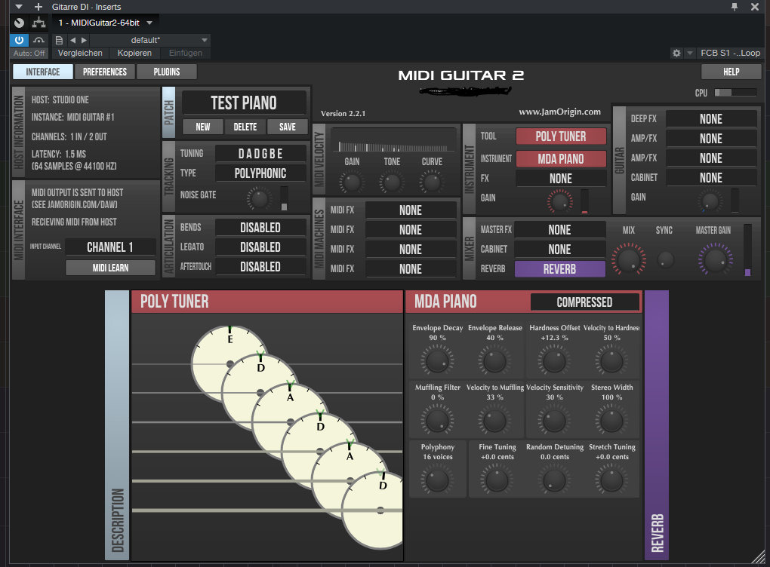Click the routing icon beside the plugin tab
This screenshot has width=770, height=567.
[x=38, y=23]
